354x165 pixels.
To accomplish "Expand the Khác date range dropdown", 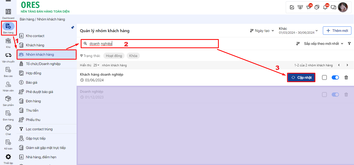I will 298,31.
